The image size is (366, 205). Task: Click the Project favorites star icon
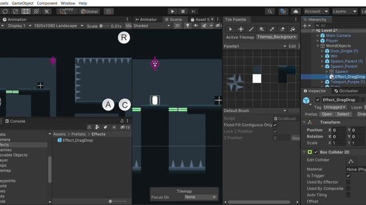(x=114, y=127)
